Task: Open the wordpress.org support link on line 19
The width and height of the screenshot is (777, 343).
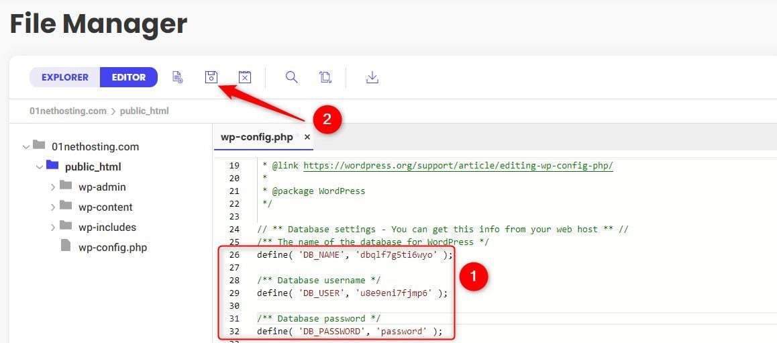Action: pyautogui.click(x=458, y=166)
